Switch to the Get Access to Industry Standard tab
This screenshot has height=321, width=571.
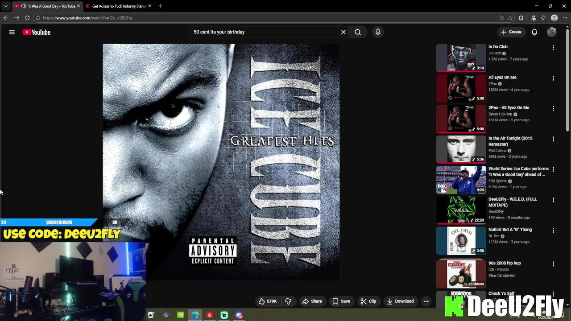(119, 6)
